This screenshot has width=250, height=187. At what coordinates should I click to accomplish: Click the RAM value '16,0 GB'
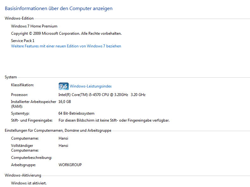point(65,102)
